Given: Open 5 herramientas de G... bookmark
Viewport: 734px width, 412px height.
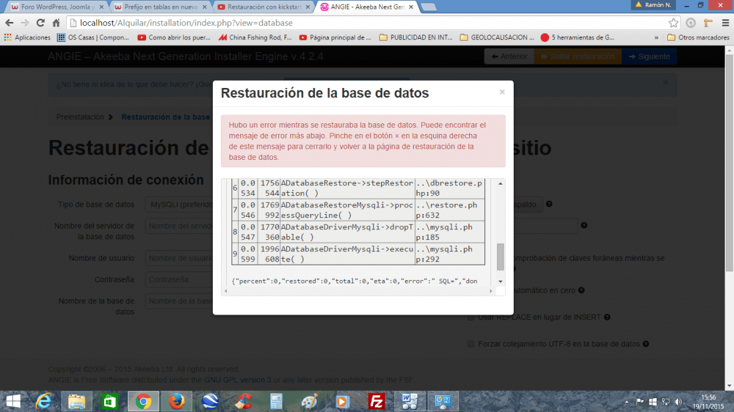Looking at the screenshot, I should [x=577, y=37].
